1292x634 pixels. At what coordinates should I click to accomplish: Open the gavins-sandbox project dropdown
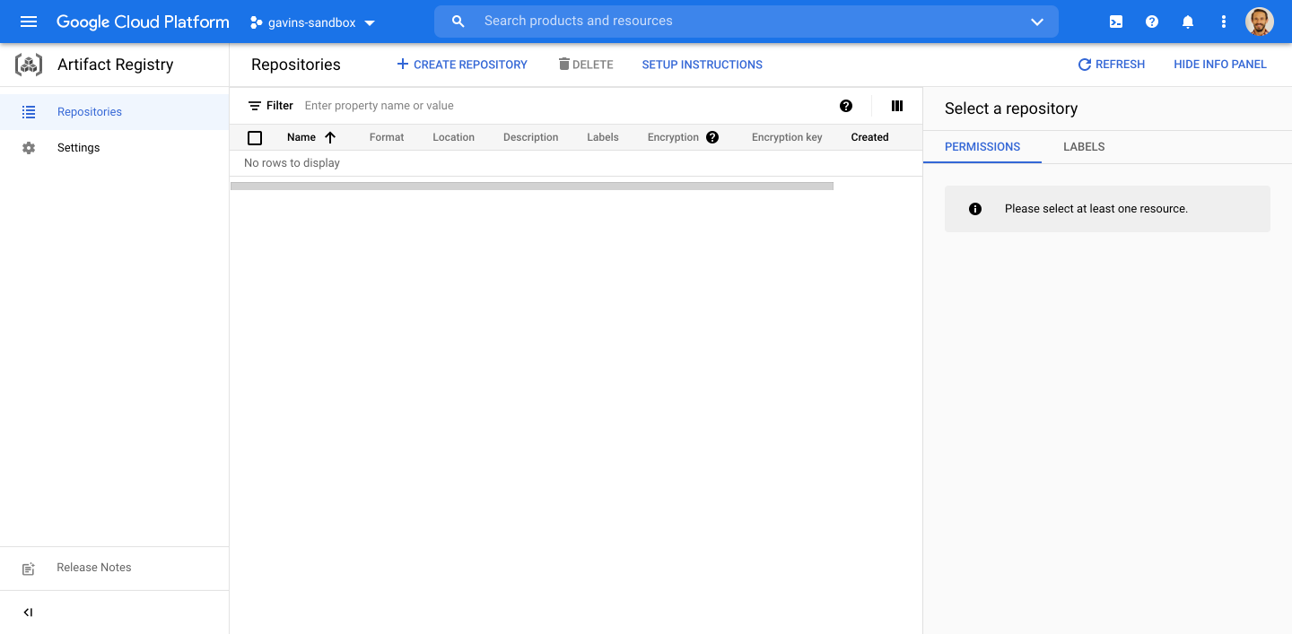click(313, 22)
